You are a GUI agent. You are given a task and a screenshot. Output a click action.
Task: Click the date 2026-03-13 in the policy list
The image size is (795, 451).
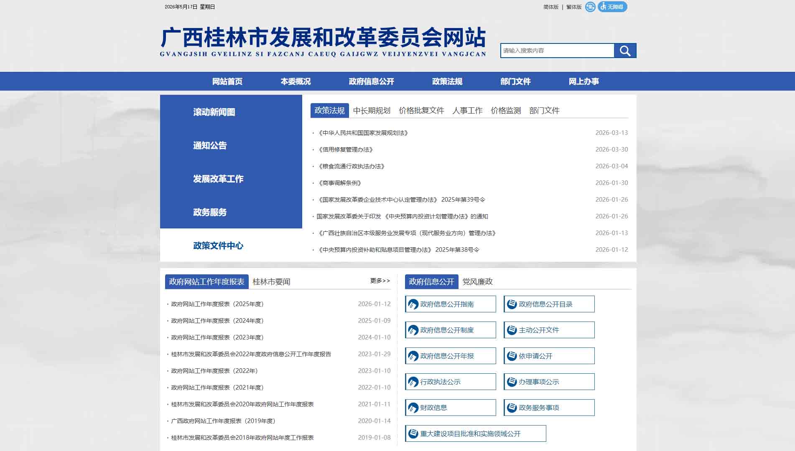click(612, 133)
